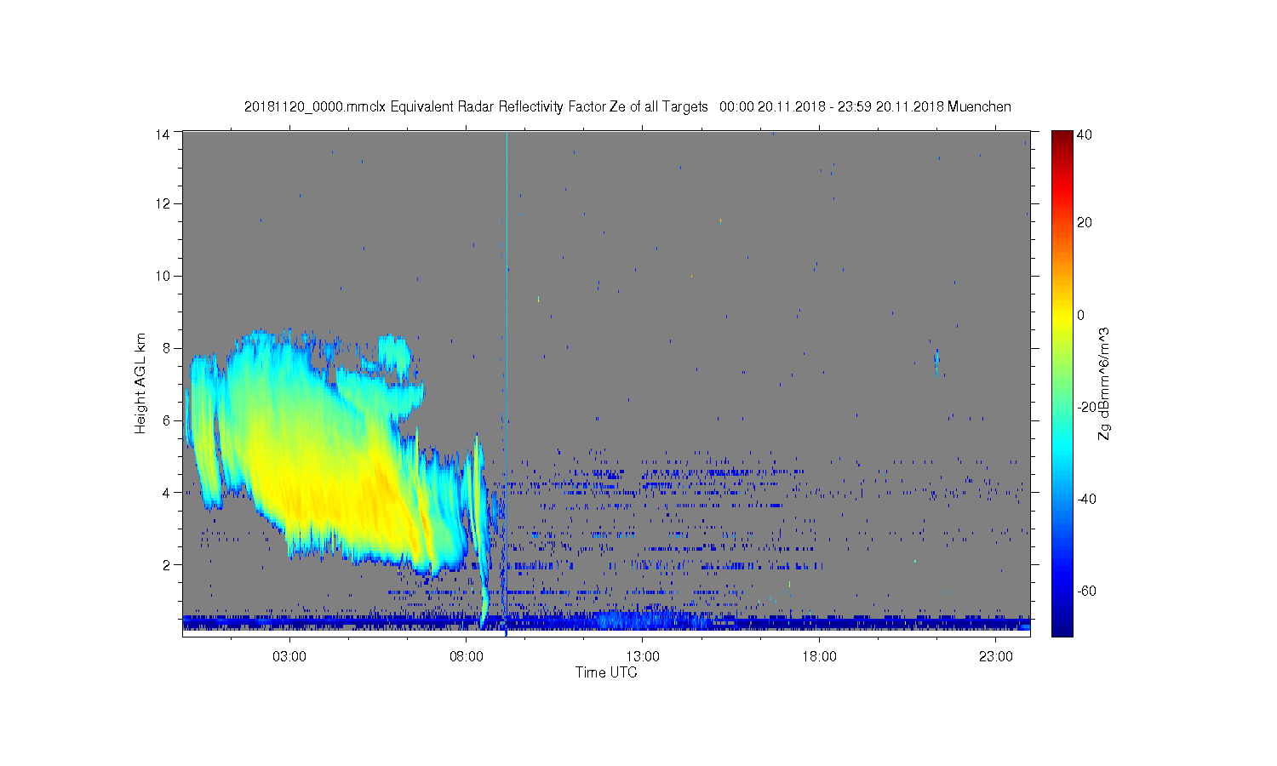Click the colorbar label '-60'
The image size is (1277, 766).
tap(1086, 591)
